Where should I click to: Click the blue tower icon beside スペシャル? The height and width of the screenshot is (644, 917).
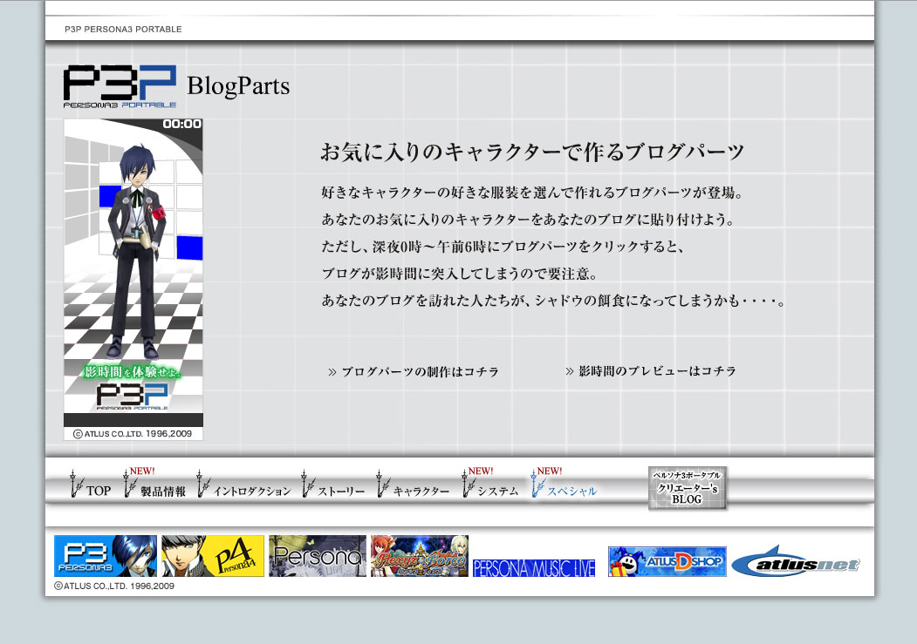coord(537,484)
